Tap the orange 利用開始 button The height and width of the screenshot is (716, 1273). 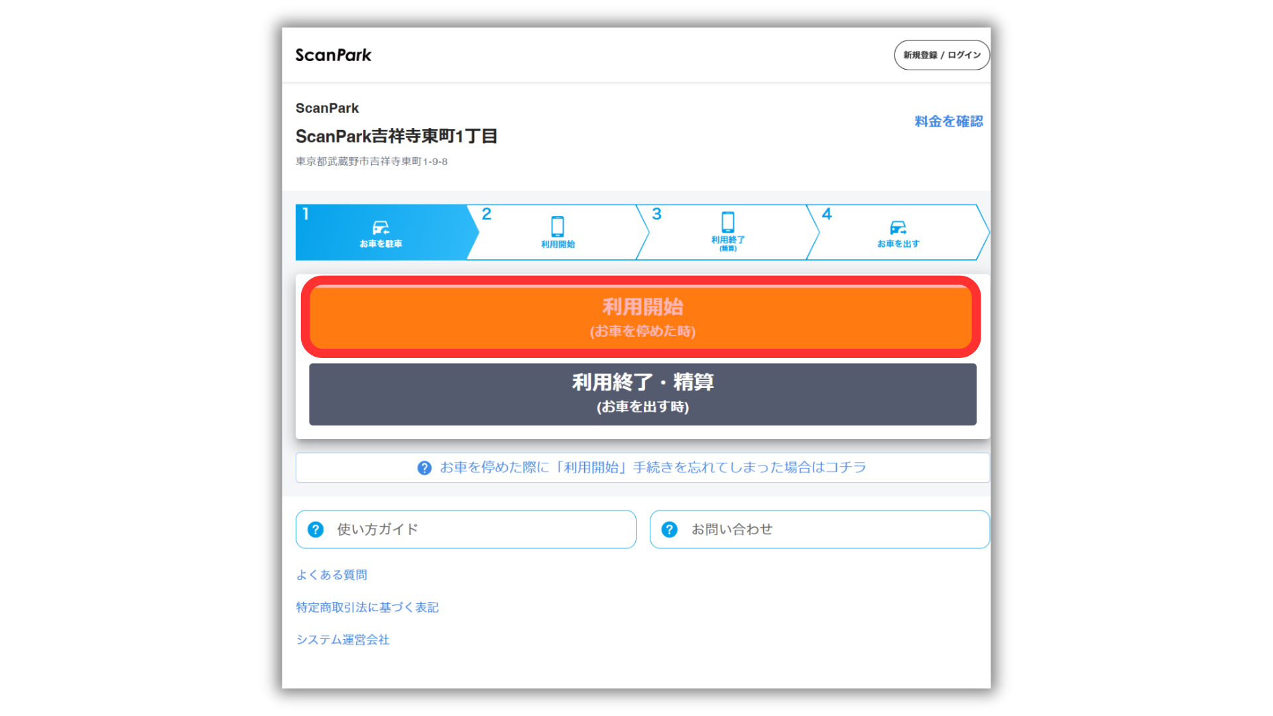point(641,317)
